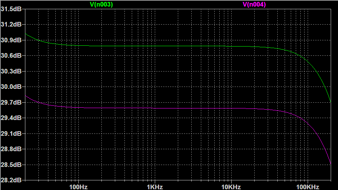Click the 29.4dB y-axis label
The image size is (338, 190).
[11, 118]
